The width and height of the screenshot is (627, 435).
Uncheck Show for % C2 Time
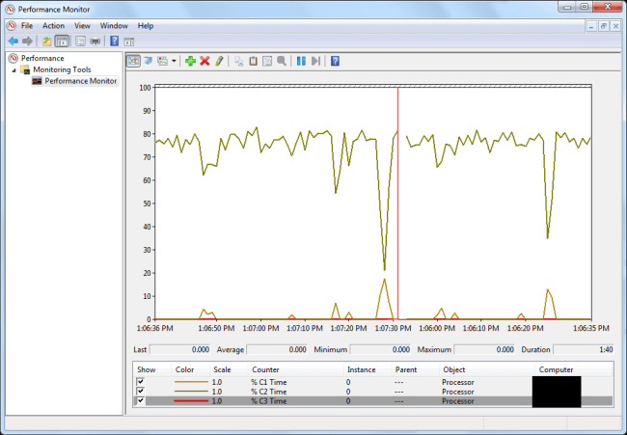coord(140,392)
